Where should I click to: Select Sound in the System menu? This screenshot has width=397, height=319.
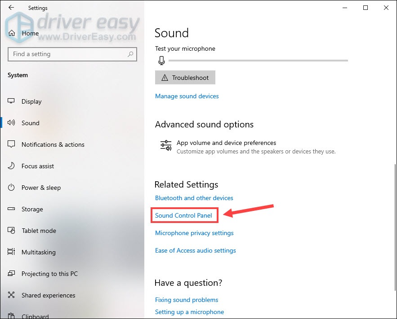coord(30,123)
